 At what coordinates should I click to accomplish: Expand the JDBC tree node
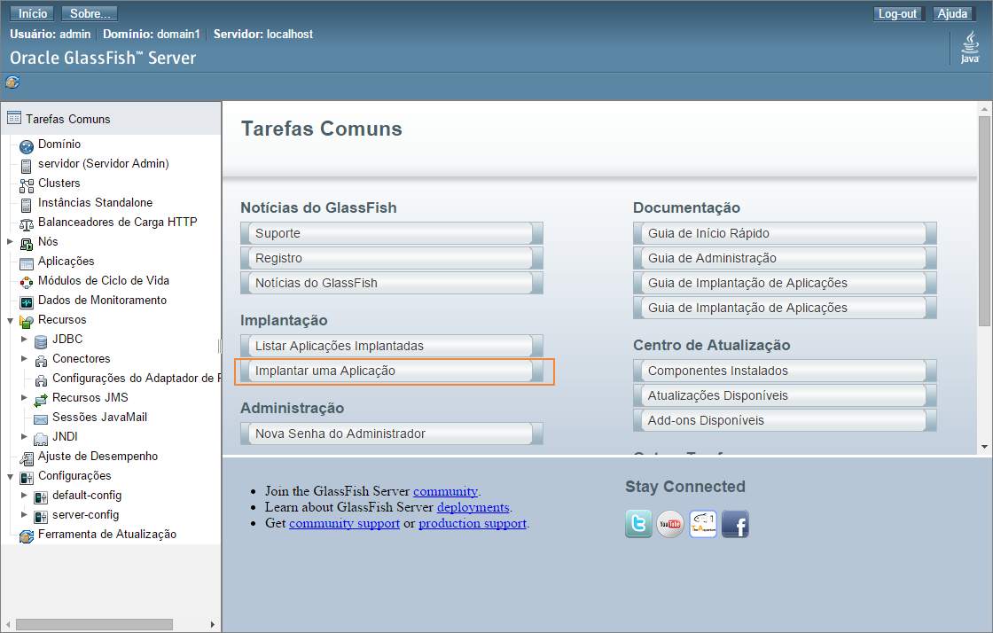click(x=24, y=340)
